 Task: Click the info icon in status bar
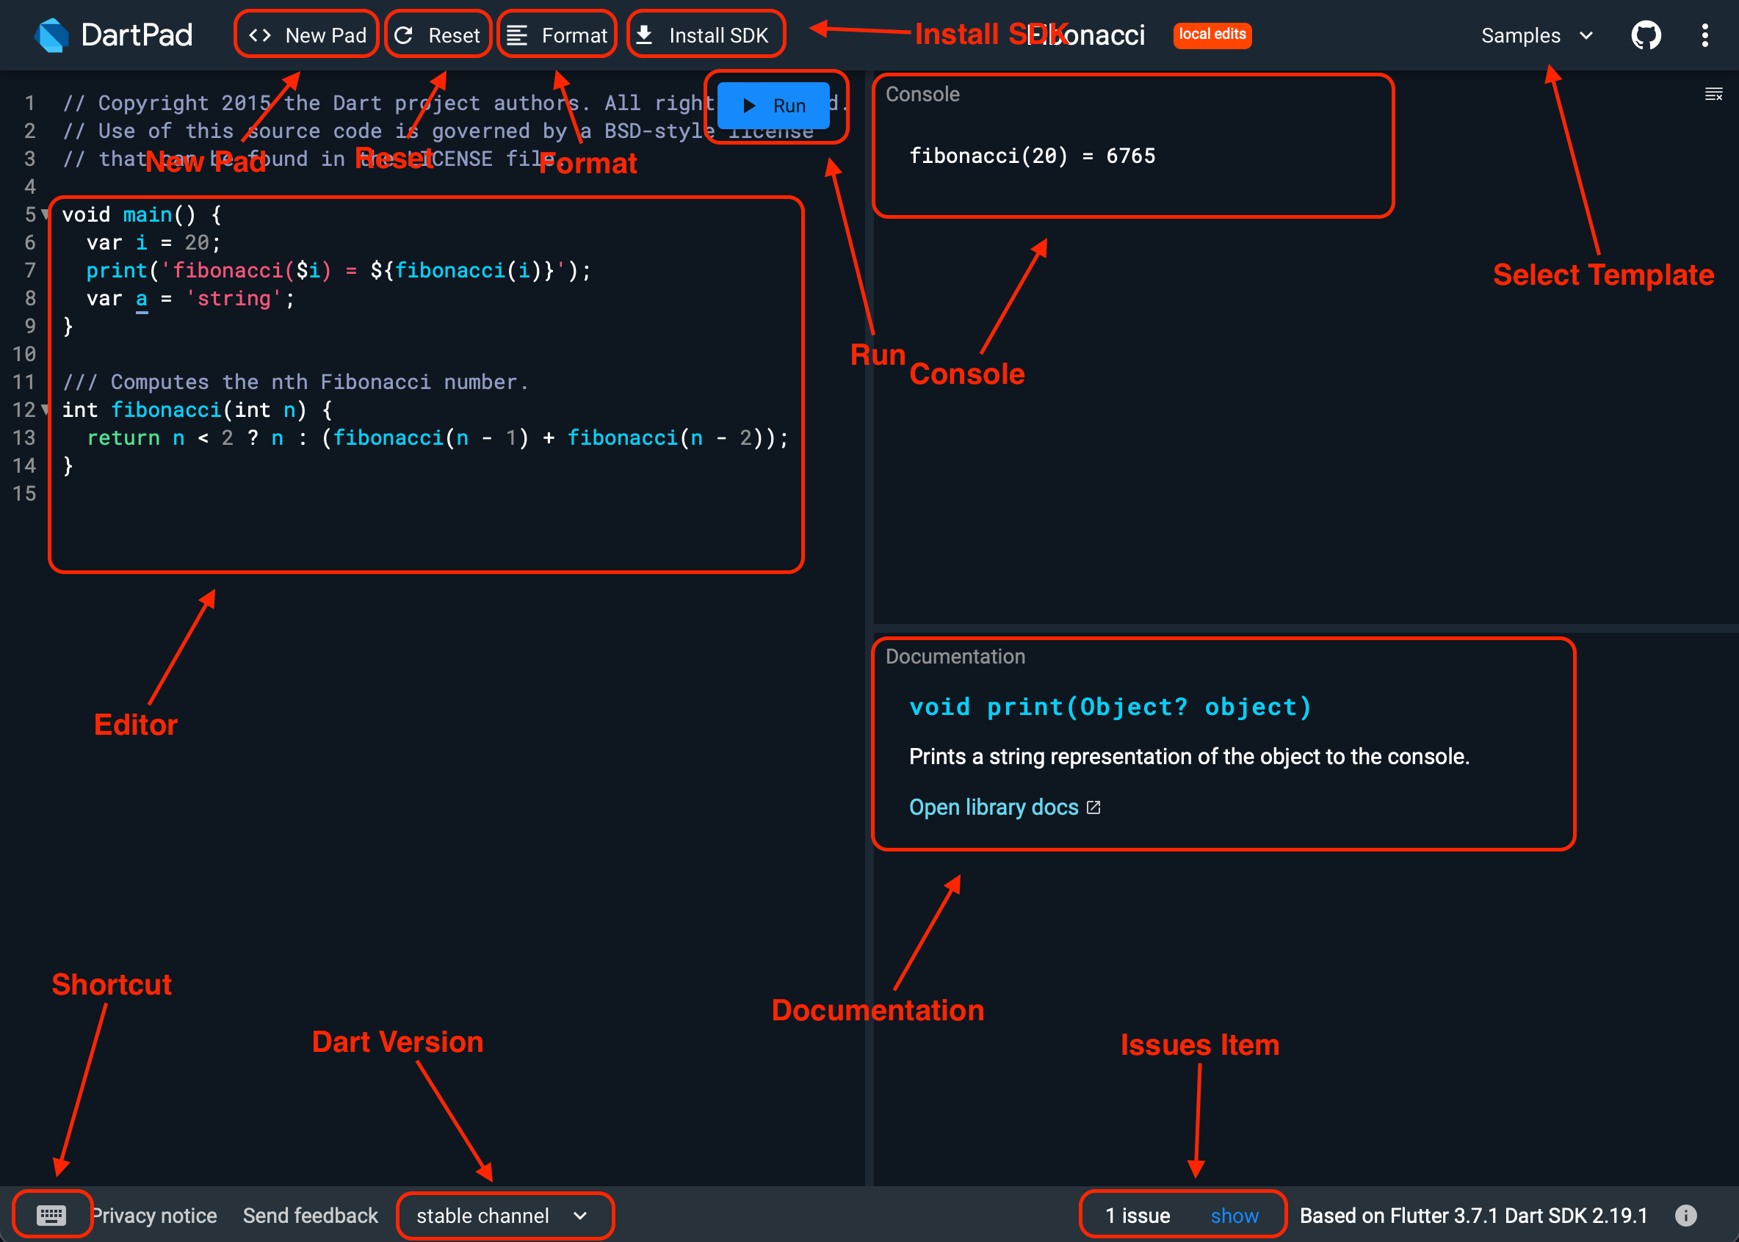coord(1686,1216)
